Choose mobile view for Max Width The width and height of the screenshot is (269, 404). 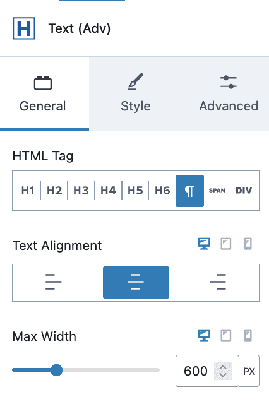coord(248,335)
